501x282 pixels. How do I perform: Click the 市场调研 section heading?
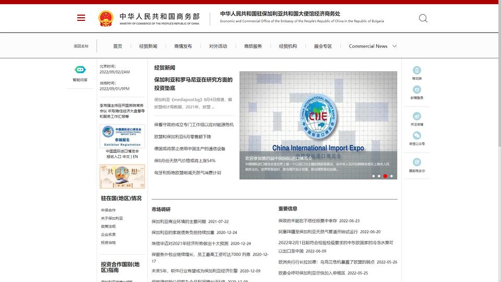coord(161,209)
